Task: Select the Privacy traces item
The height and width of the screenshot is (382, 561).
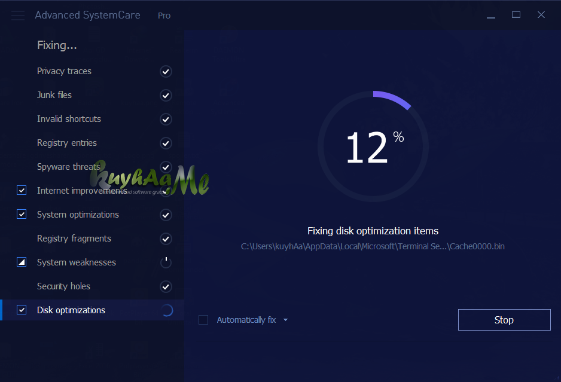Action: pos(64,71)
